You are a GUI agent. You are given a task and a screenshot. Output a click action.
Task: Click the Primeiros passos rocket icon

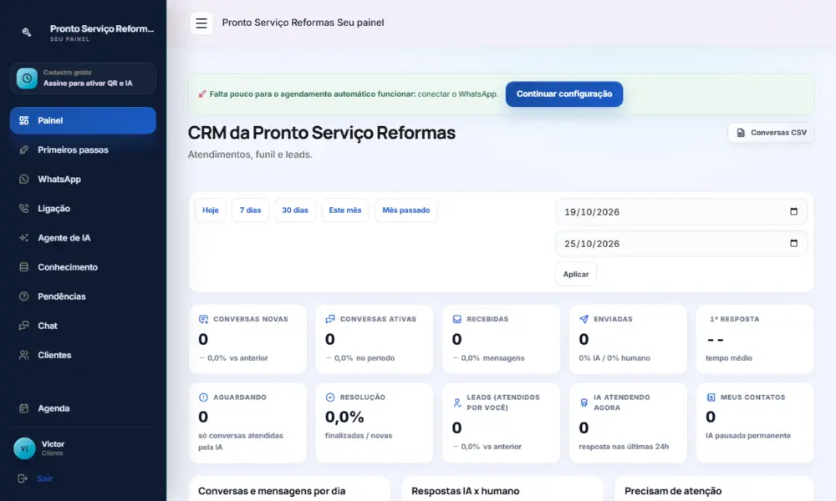(x=24, y=149)
